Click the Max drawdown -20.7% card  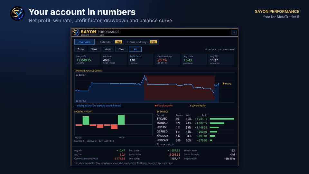click(x=167, y=59)
